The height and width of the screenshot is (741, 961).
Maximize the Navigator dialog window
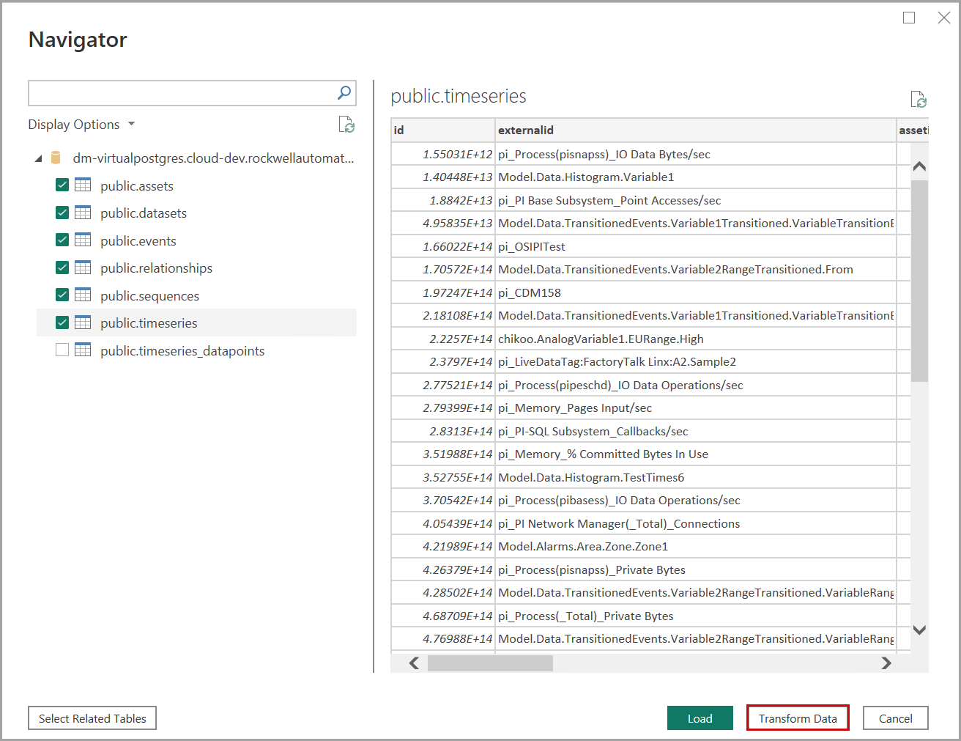[x=909, y=18]
